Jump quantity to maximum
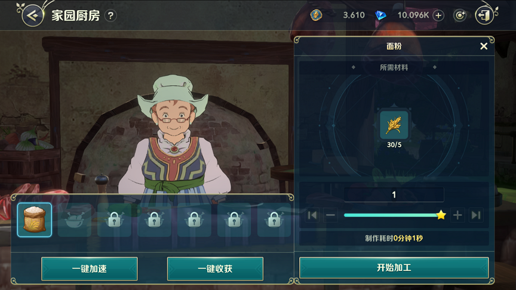The image size is (516, 290). (x=476, y=215)
